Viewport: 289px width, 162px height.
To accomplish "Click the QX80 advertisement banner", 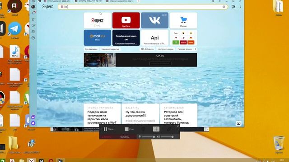I will pos(140,60).
